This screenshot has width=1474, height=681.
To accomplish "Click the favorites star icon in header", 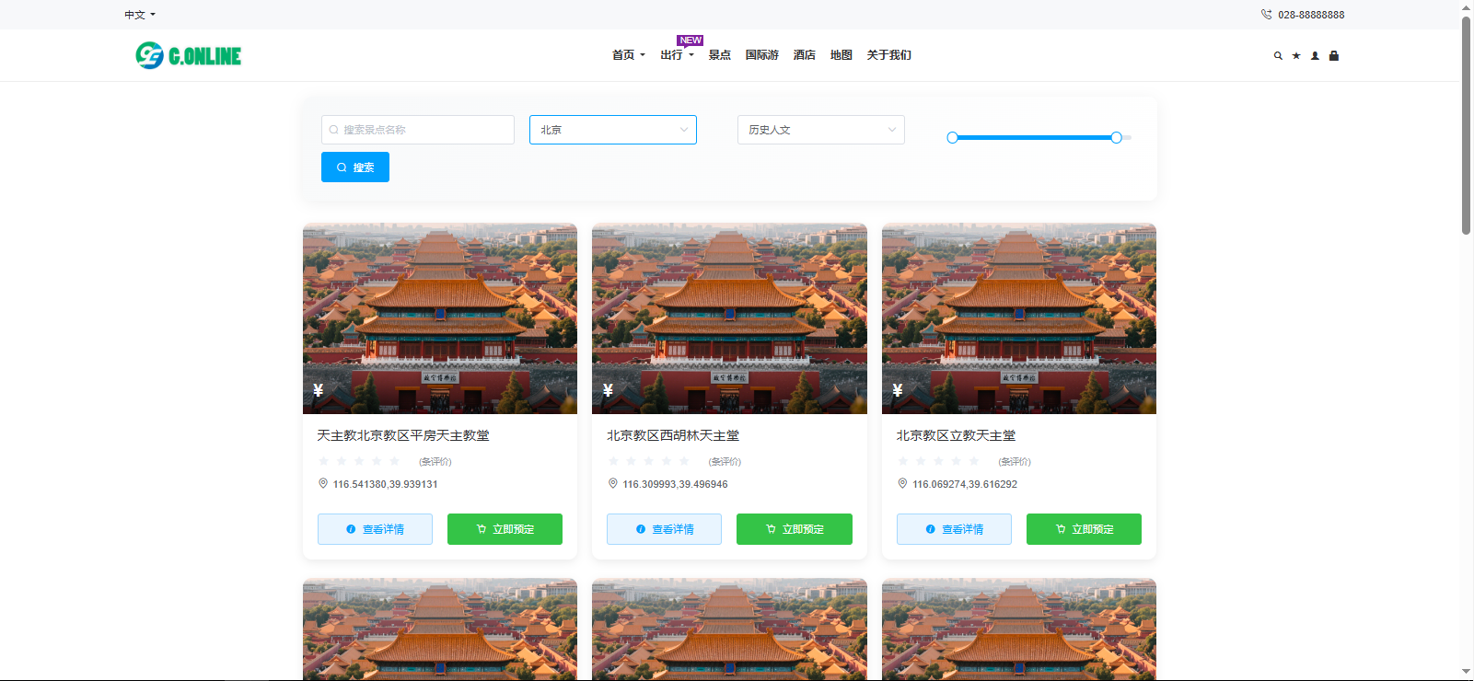I will (1296, 56).
